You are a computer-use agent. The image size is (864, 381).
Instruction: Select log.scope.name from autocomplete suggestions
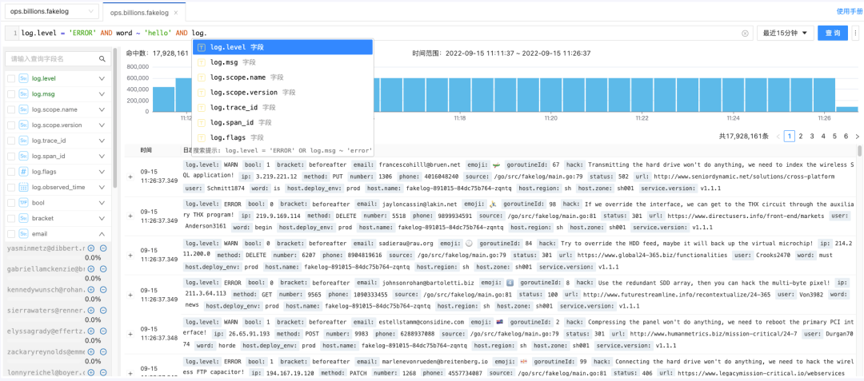click(x=238, y=77)
